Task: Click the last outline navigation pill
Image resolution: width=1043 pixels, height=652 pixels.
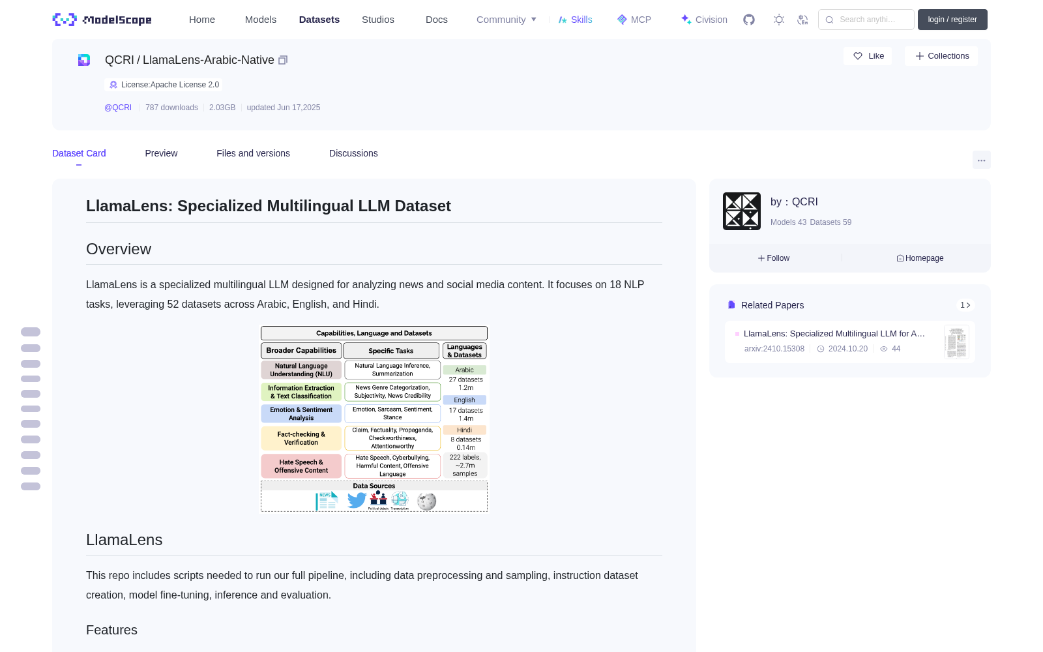Action: tap(31, 486)
